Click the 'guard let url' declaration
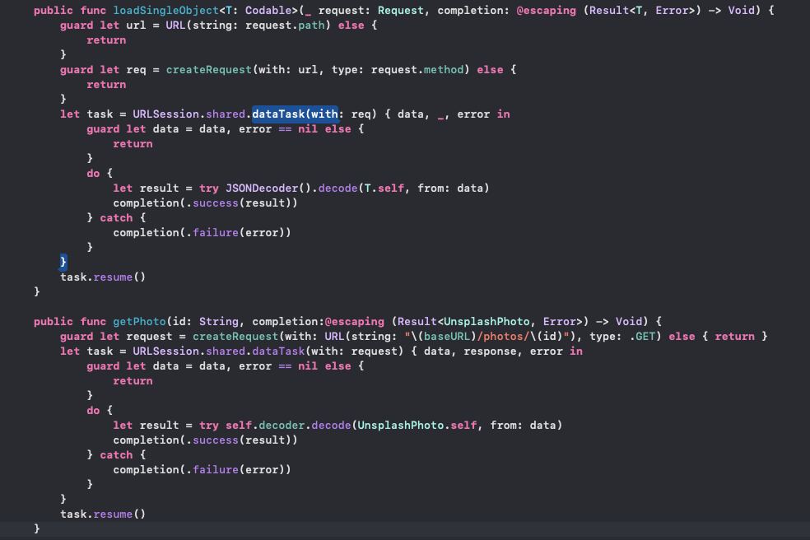810x540 pixels. pos(103,26)
